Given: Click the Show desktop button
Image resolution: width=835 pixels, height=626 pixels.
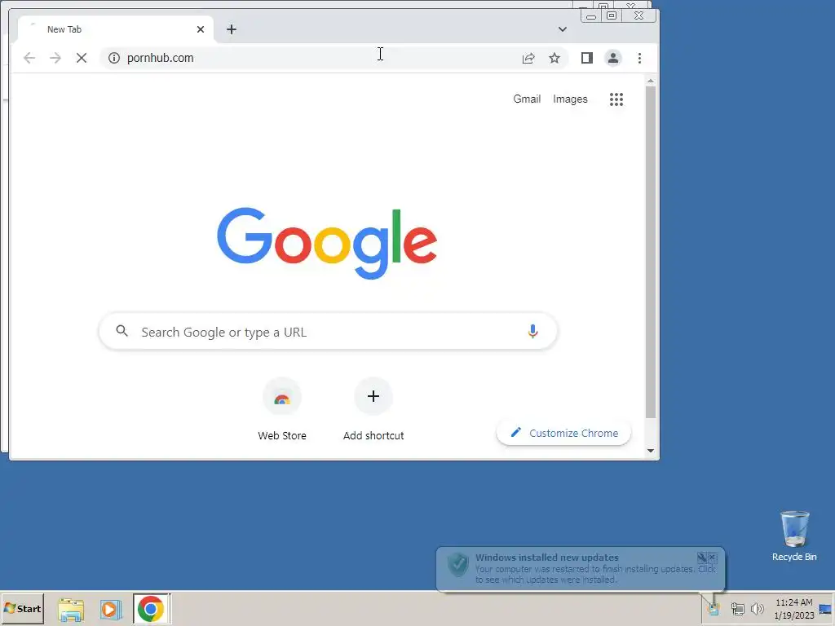Looking at the screenshot, I should (827, 608).
